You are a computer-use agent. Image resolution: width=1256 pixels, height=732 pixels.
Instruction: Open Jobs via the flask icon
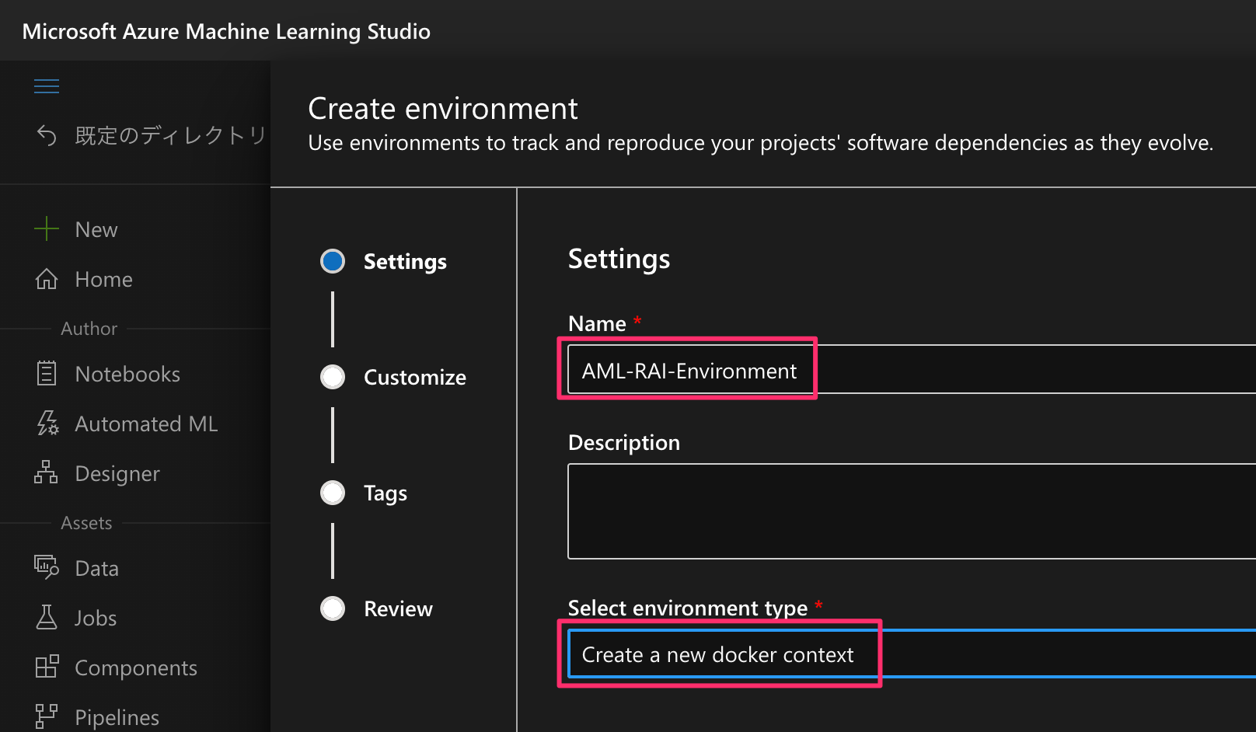47,618
